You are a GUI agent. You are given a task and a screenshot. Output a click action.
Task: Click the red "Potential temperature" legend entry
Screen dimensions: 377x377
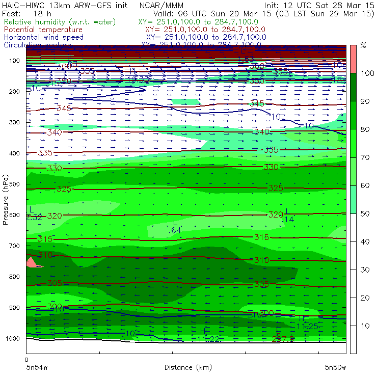click(x=43, y=30)
